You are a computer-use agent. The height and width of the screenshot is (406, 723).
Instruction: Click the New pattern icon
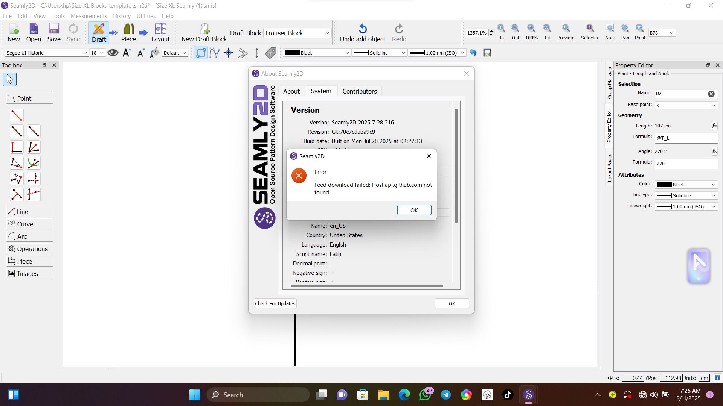tap(14, 33)
